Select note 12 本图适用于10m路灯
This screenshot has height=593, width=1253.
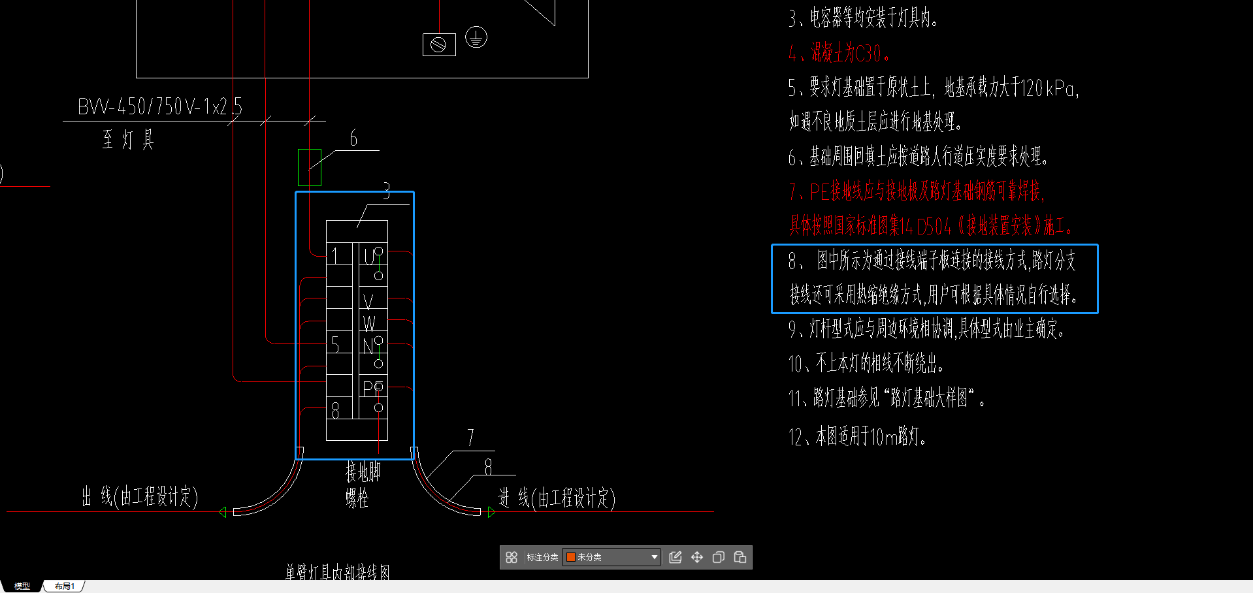pos(857,436)
